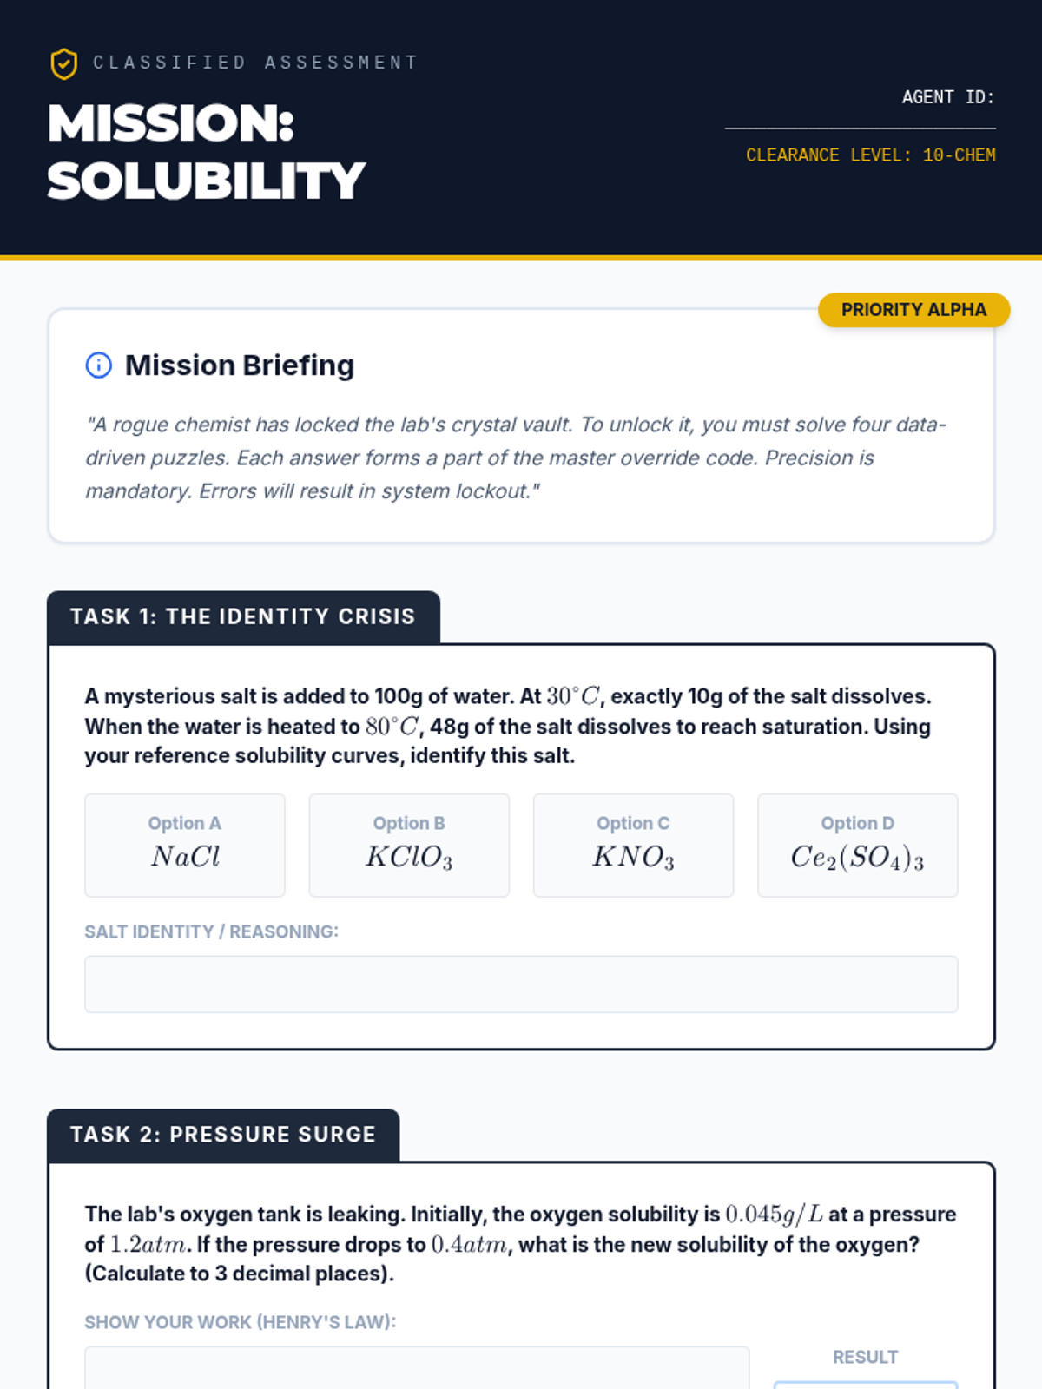Click the Salt Identity / Reasoning label
1042x1389 pixels.
pos(211,931)
